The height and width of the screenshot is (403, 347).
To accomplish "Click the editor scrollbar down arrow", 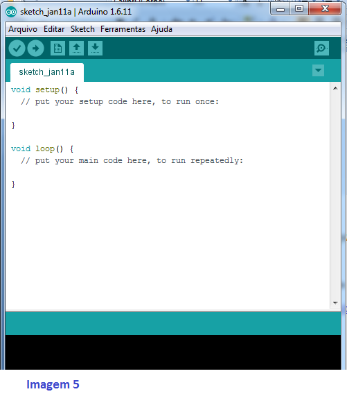I will (x=335, y=302).
